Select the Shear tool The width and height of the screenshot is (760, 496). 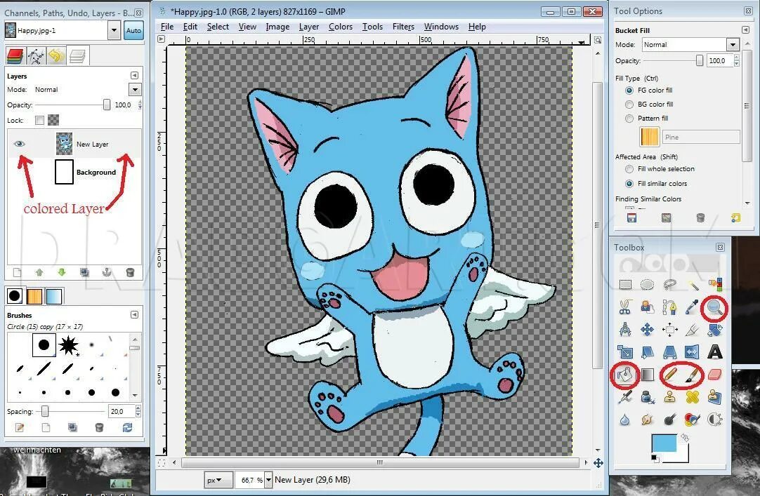pyautogui.click(x=647, y=351)
